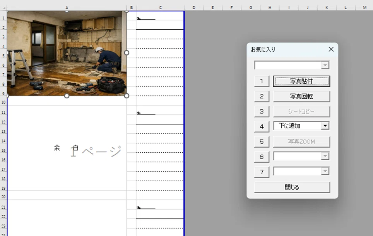Click the number 5 button
Image resolution: width=373 pixels, height=236 pixels.
click(262, 142)
